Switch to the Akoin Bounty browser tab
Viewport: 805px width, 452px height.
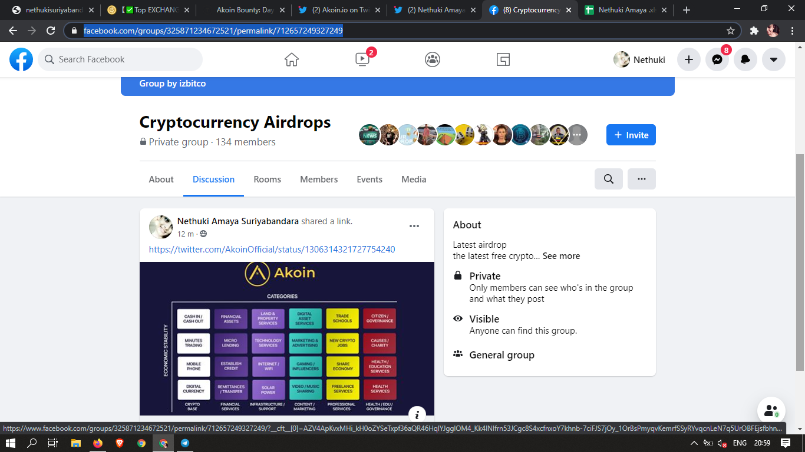coord(244,10)
